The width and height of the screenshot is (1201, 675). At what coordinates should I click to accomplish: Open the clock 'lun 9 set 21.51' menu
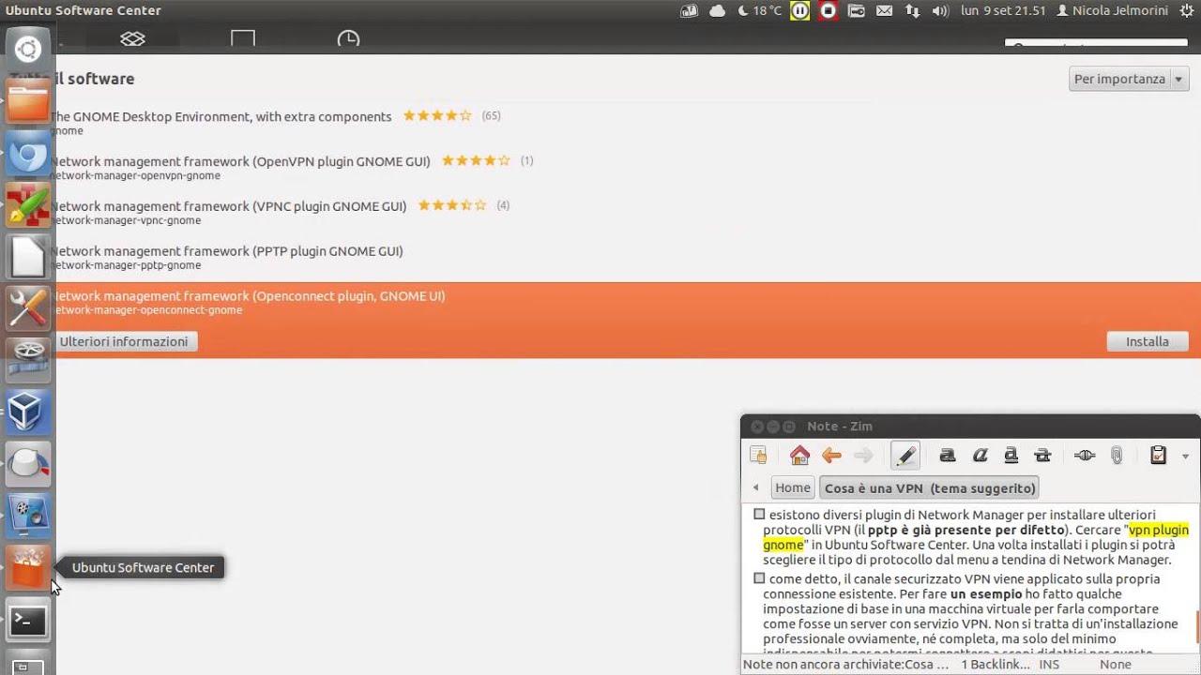click(x=1003, y=11)
